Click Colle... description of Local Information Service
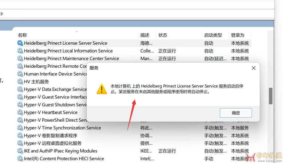This screenshot has width=283, height=163. pos(147,51)
